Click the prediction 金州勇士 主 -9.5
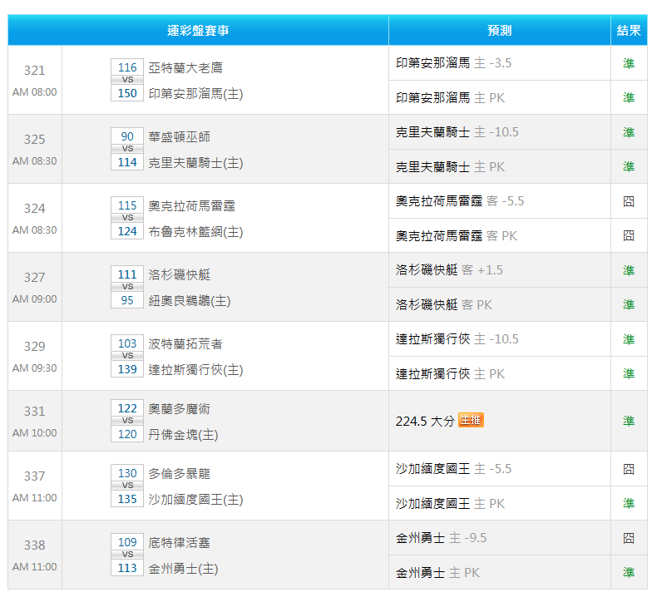652x602 pixels. click(x=441, y=538)
